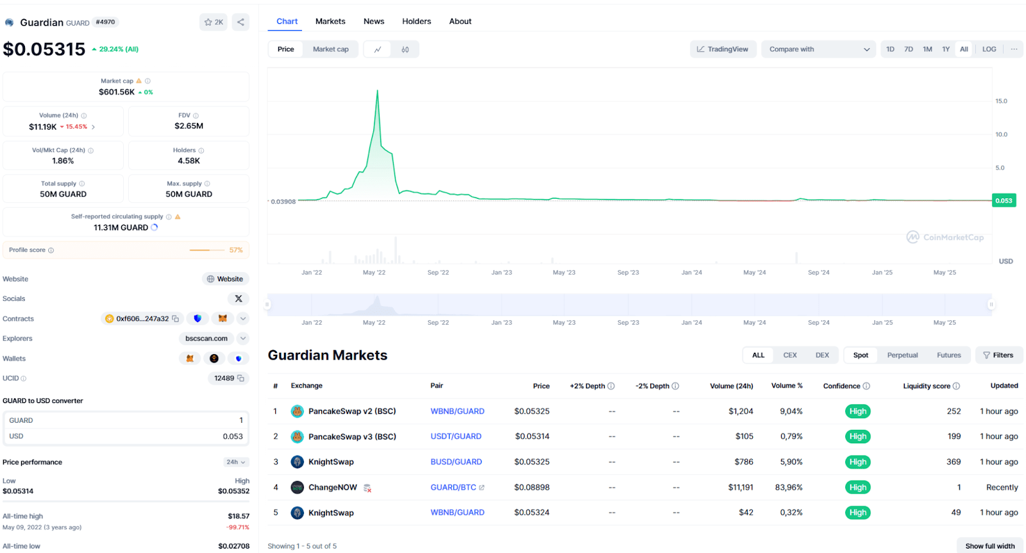The height and width of the screenshot is (553, 1026).
Task: Click the Holders info icon
Action: [201, 150]
